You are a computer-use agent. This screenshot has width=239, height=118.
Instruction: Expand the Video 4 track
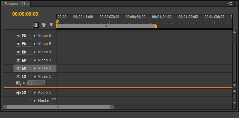click(35, 52)
